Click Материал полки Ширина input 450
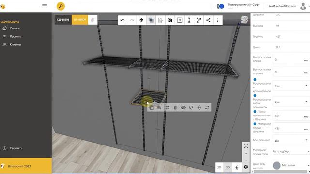310x174 pixels. pos(291,128)
